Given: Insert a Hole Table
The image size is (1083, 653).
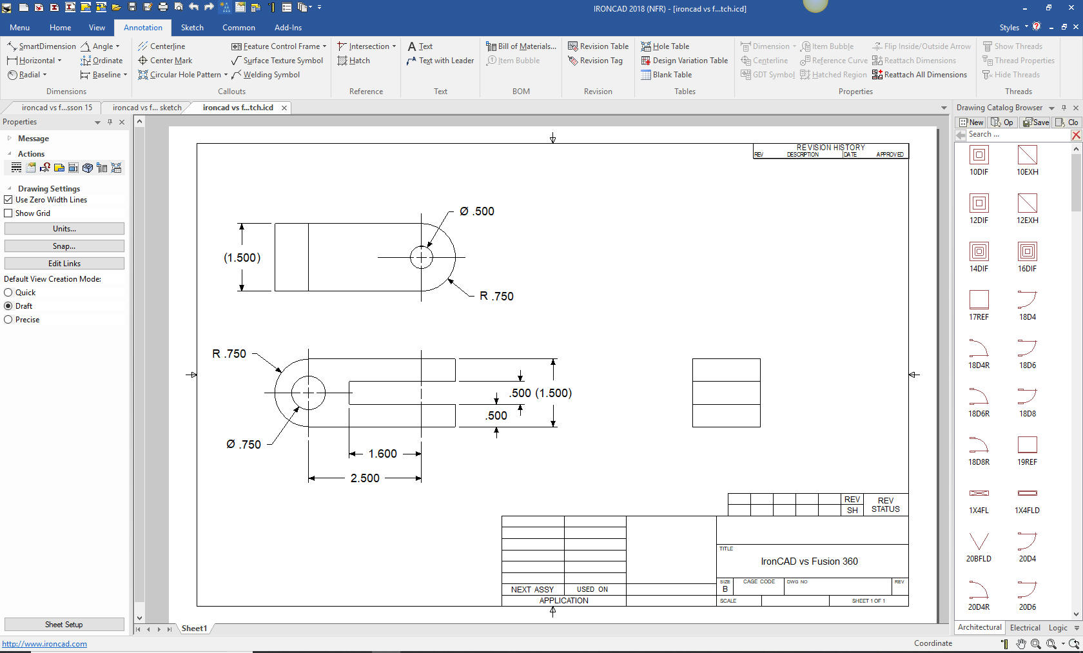Looking at the screenshot, I should point(665,46).
